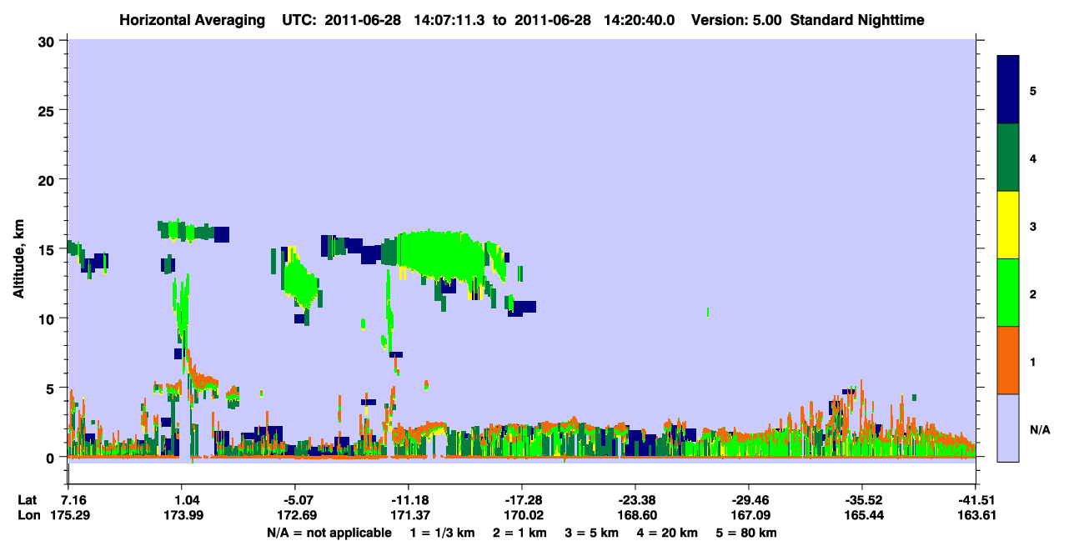
Task: Click the legend text '5 = 80 km'
Action: [746, 533]
